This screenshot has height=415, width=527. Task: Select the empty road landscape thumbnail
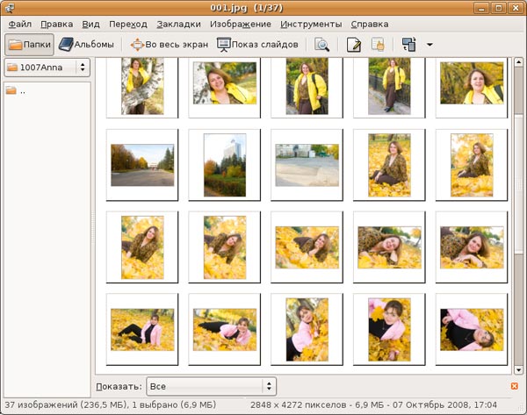coord(142,165)
